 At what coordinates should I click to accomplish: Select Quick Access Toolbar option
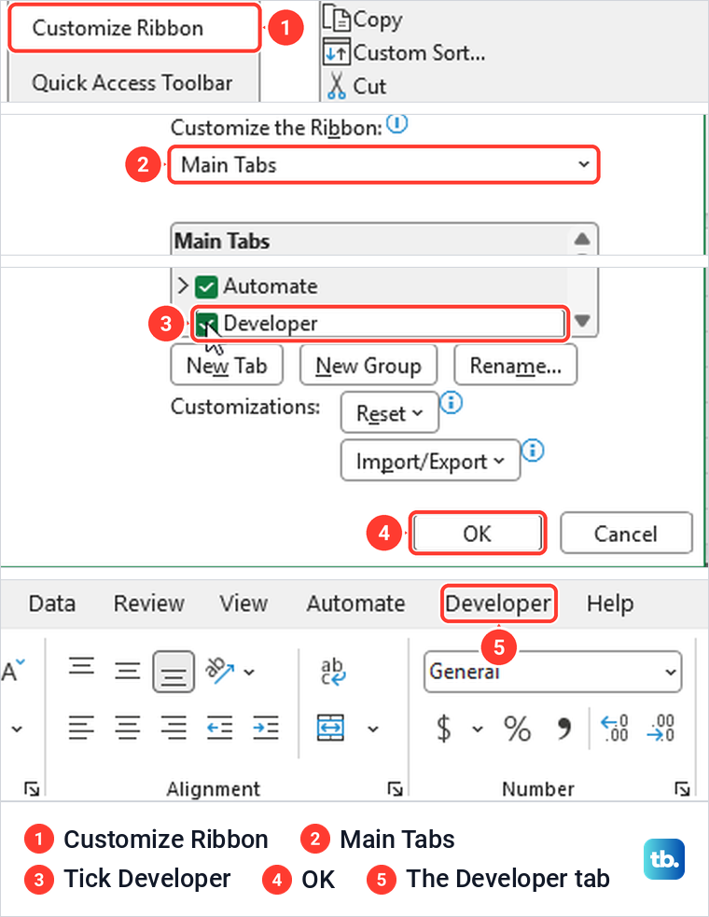pos(132,82)
